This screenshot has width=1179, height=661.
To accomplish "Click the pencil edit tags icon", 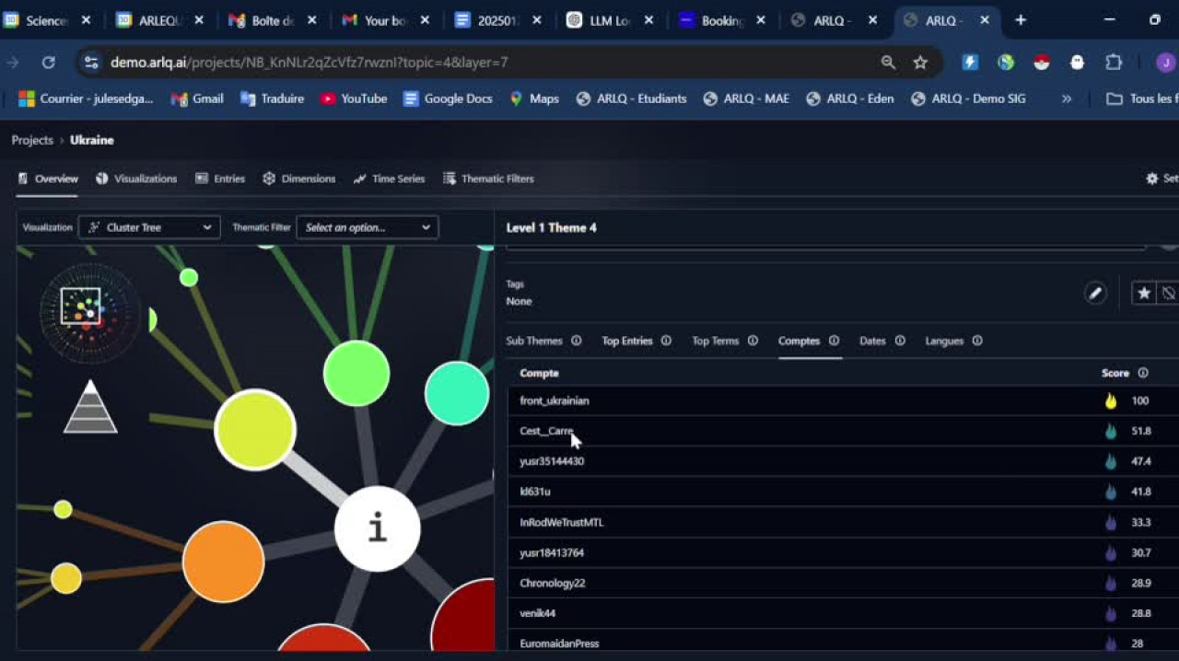I will [1094, 293].
